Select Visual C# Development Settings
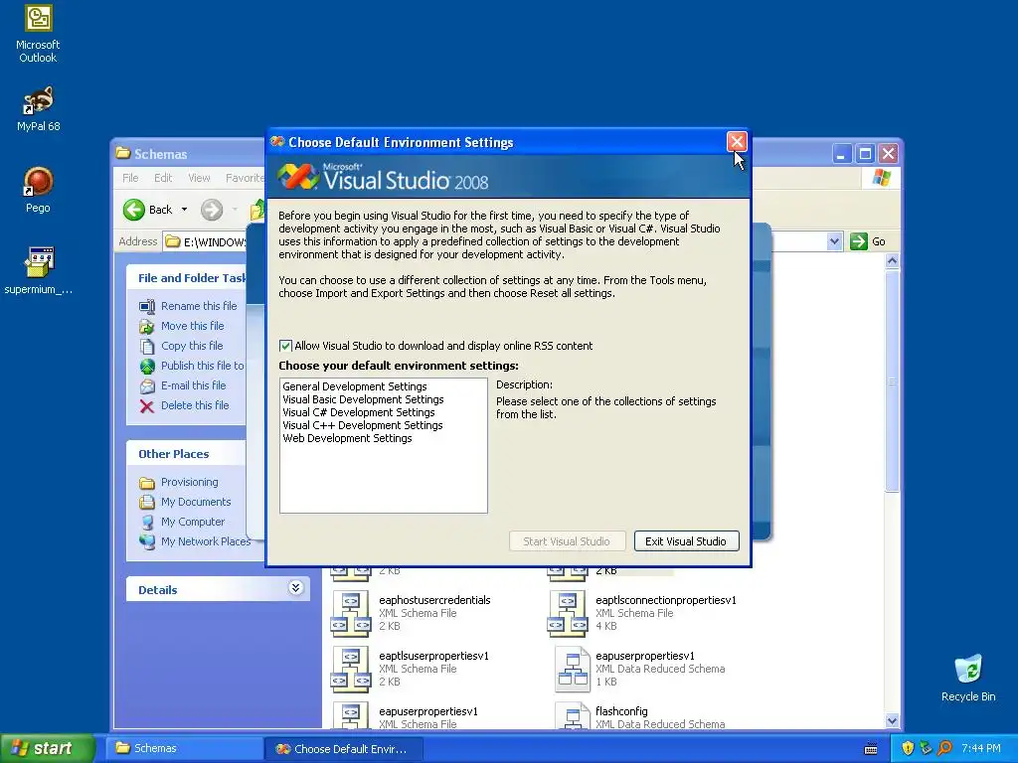The height and width of the screenshot is (763, 1018). [358, 412]
